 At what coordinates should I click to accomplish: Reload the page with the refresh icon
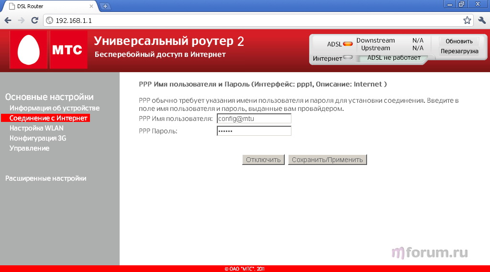pos(34,21)
